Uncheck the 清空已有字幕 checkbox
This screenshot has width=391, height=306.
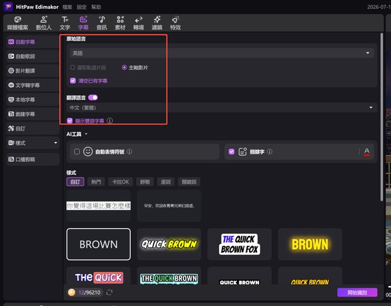[x=73, y=80]
